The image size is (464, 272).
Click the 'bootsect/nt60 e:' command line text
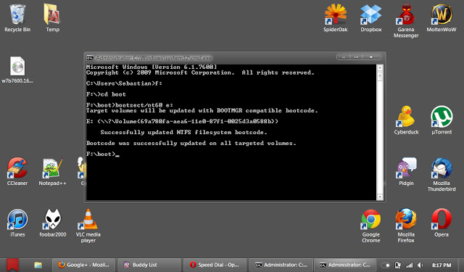(144, 105)
